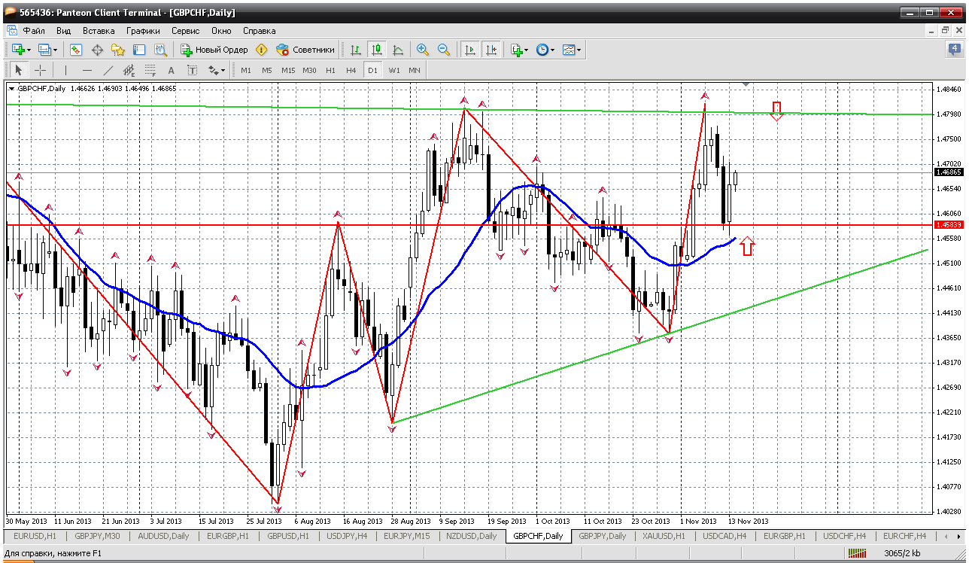Click the notification icon at toolbar's right end
Image resolution: width=969 pixels, height=563 pixels.
tap(954, 50)
